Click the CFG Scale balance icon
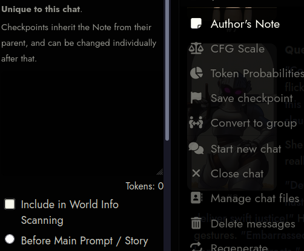This screenshot has width=304, height=251. click(196, 48)
